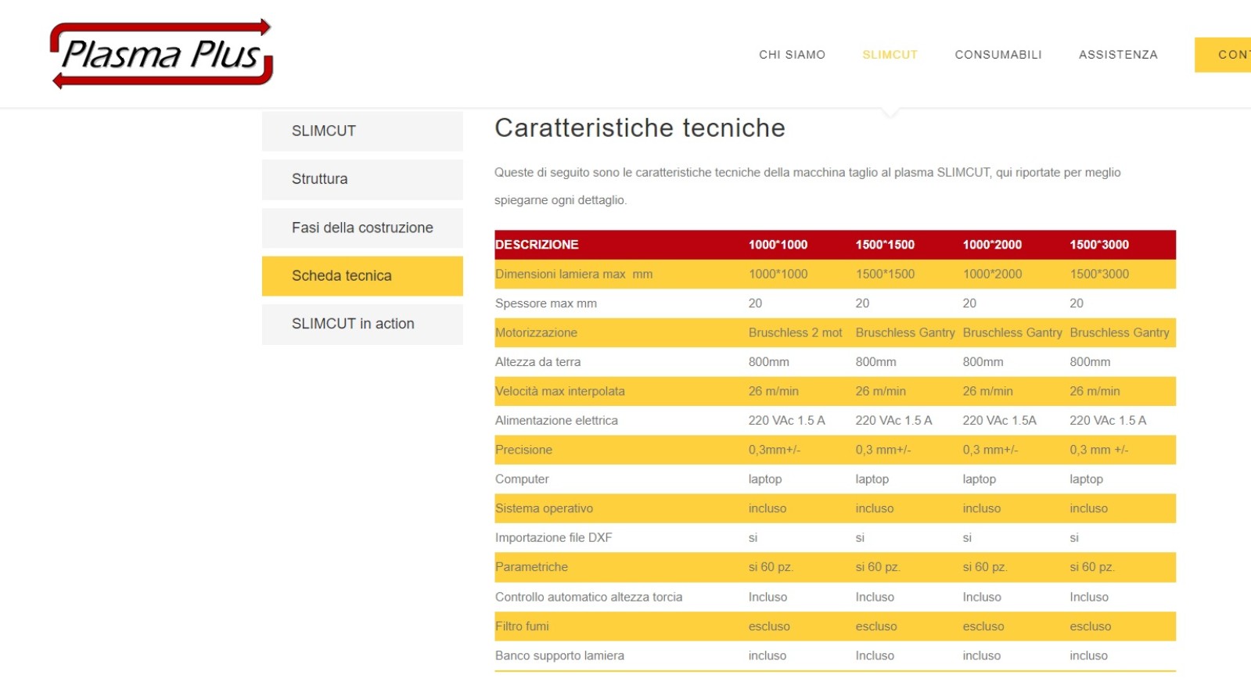Viewport: 1251px width, 689px height.
Task: Click Altezza da terra 800mm under 1000*1000
Action: pyautogui.click(x=768, y=362)
